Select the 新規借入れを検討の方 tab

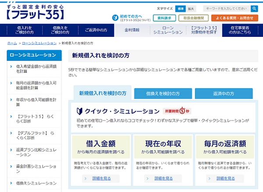[x=103, y=93]
